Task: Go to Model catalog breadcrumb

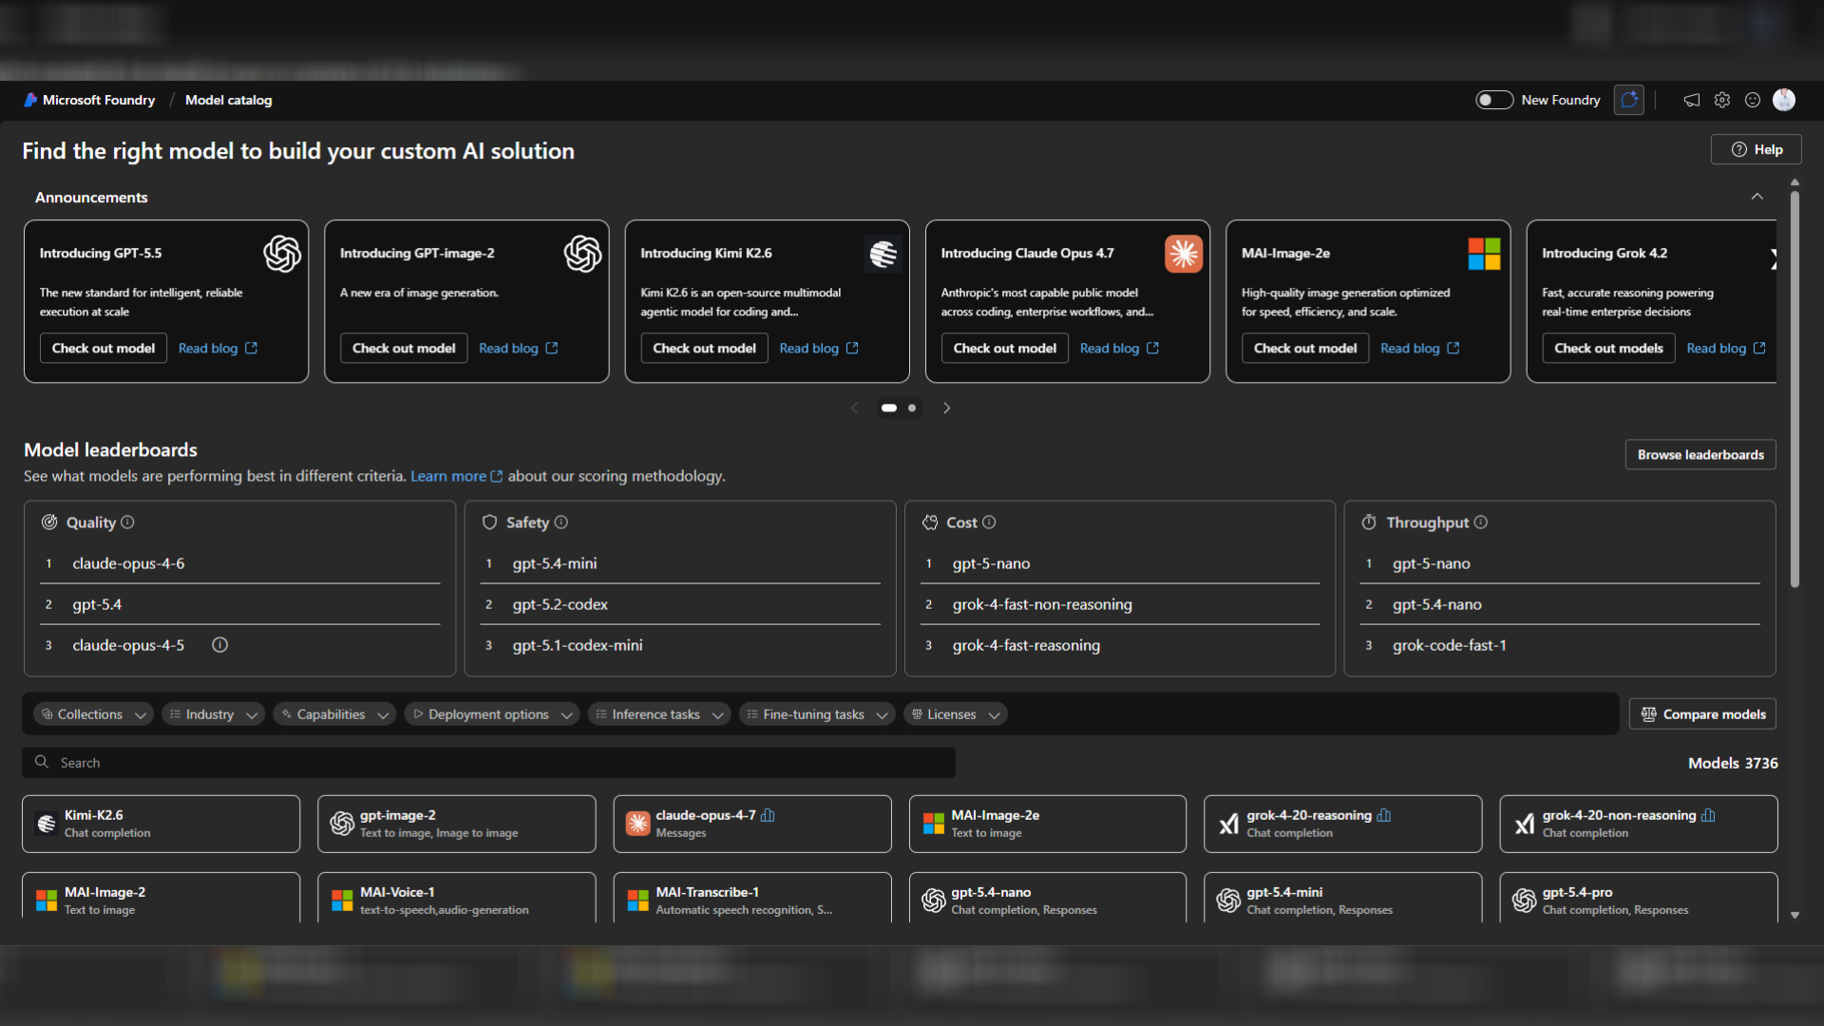Action: click(x=228, y=100)
